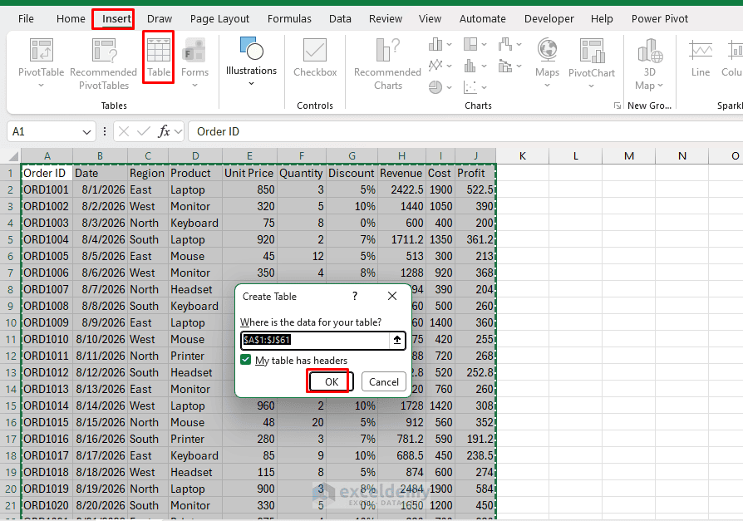Screen dimensions: 743x521
Task: Open the Charts dialog launcher
Action: click(617, 106)
